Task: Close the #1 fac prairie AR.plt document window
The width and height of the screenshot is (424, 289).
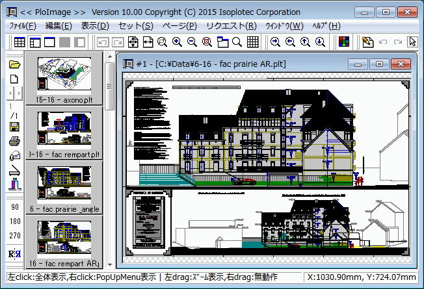Action: pyautogui.click(x=401, y=64)
